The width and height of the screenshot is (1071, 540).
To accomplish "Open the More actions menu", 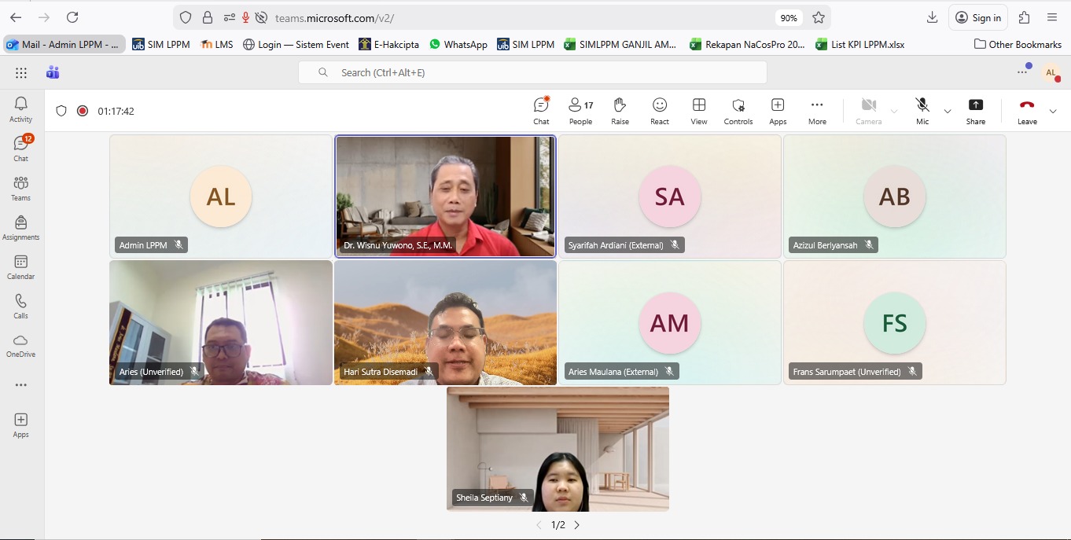I will pyautogui.click(x=817, y=111).
